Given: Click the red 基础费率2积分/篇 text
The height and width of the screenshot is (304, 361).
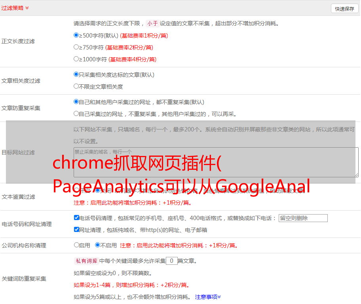Looking at the screenshot, I should (x=129, y=47).
